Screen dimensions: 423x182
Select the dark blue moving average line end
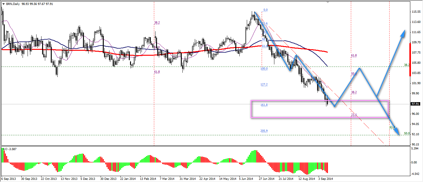coord(327,66)
